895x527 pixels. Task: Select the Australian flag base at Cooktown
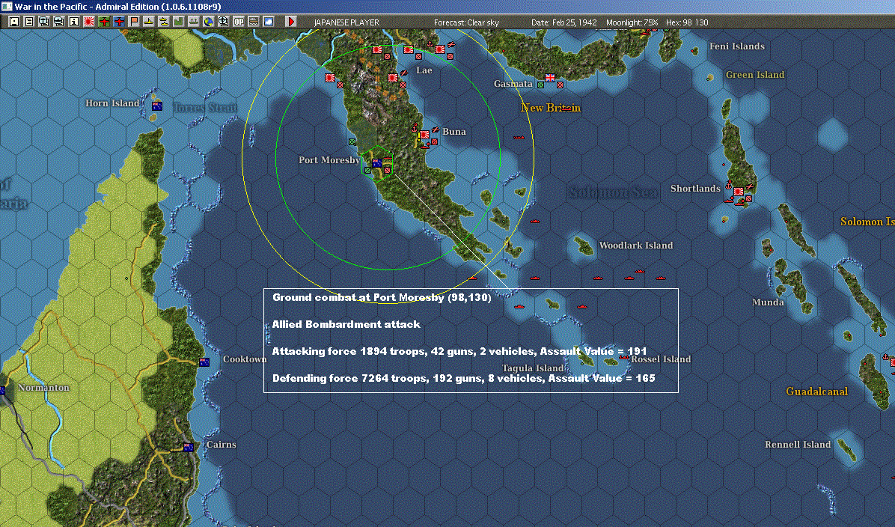point(204,362)
